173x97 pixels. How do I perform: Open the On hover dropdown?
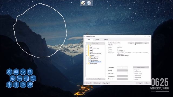click(122, 79)
